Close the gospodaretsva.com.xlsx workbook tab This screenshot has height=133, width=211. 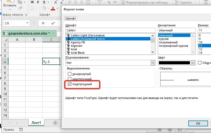pos(53,34)
